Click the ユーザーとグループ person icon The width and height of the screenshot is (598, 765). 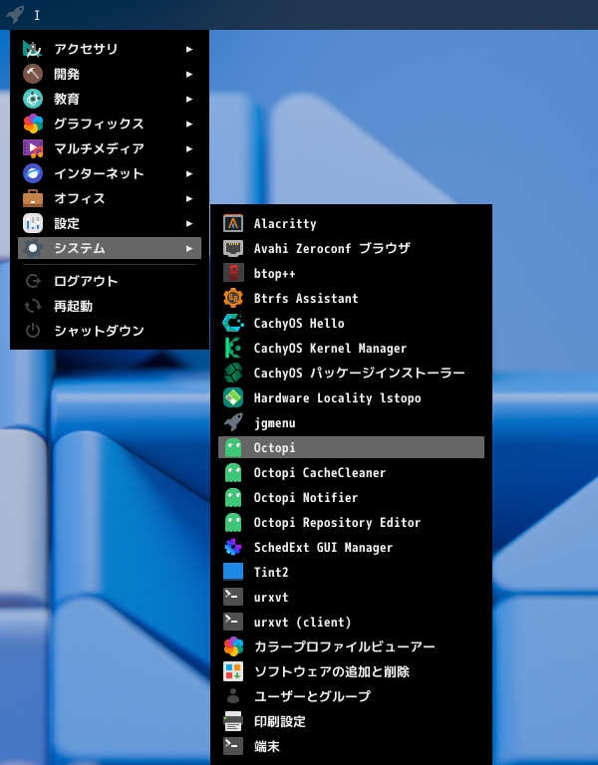[233, 696]
